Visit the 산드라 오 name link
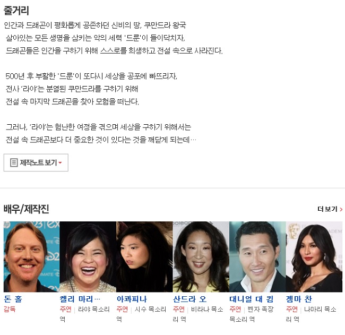 pyautogui.click(x=189, y=299)
